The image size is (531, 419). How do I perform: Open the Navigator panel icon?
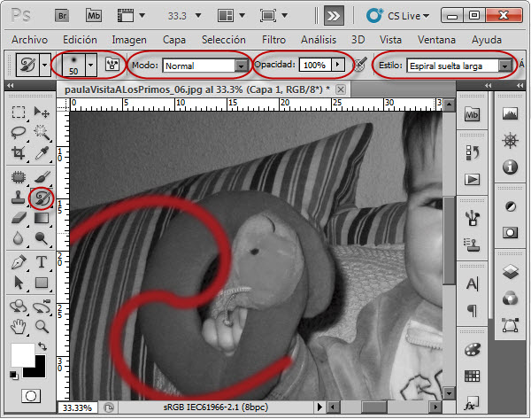point(511,141)
